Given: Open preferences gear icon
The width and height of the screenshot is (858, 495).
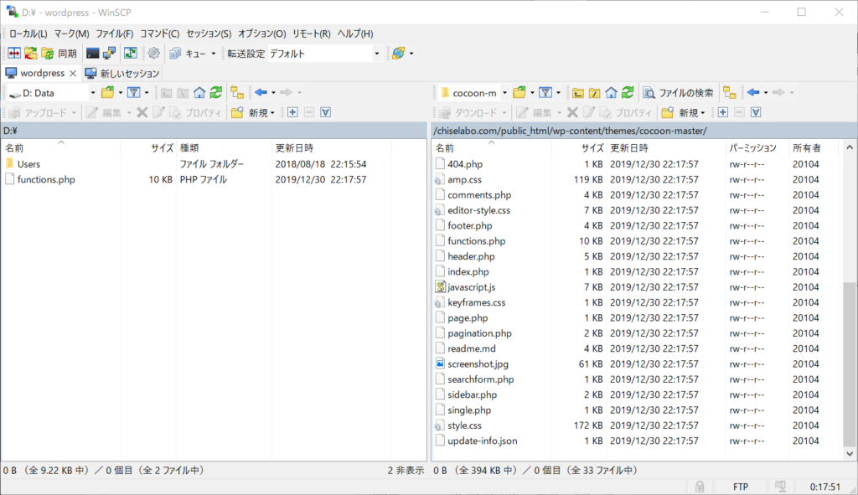Looking at the screenshot, I should click(x=154, y=53).
